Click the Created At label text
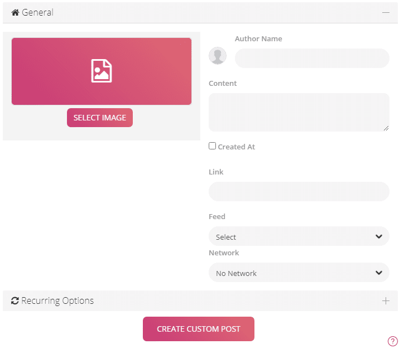This screenshot has height=349, width=404. (236, 147)
